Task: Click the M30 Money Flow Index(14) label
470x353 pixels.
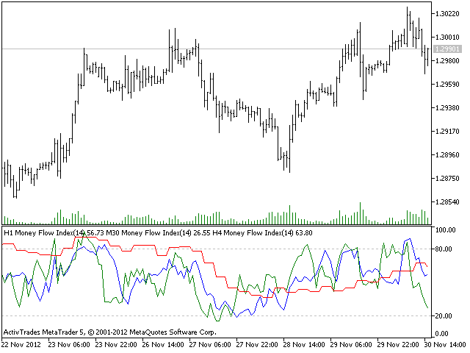Action: [x=149, y=233]
